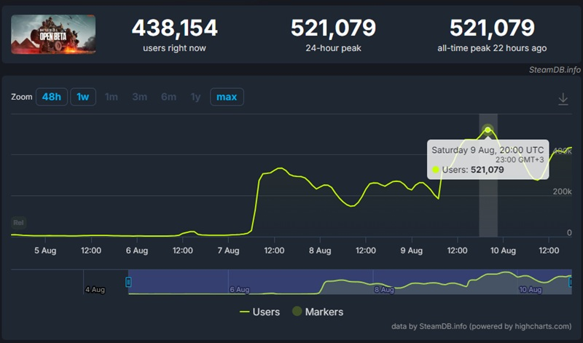The width and height of the screenshot is (583, 343).
Task: Choose the 1m zoom option
Action: point(111,97)
